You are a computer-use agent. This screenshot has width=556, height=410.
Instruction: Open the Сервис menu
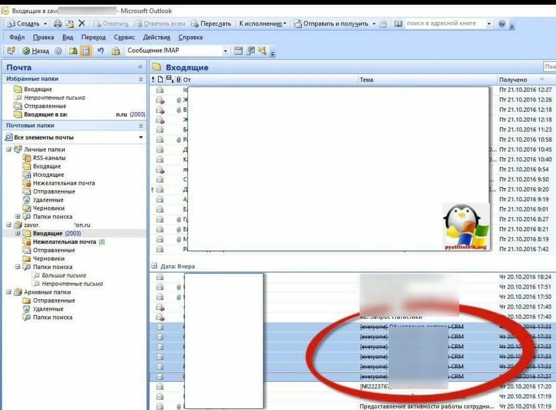[x=124, y=37]
